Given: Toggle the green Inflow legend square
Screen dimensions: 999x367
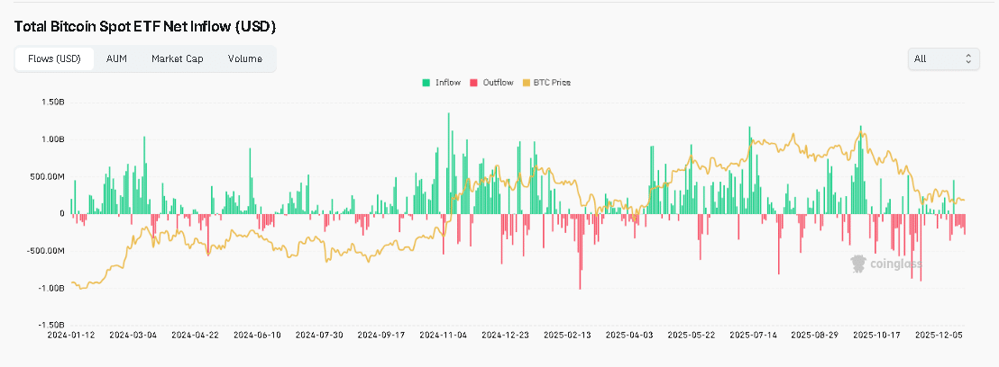Looking at the screenshot, I should pos(426,83).
